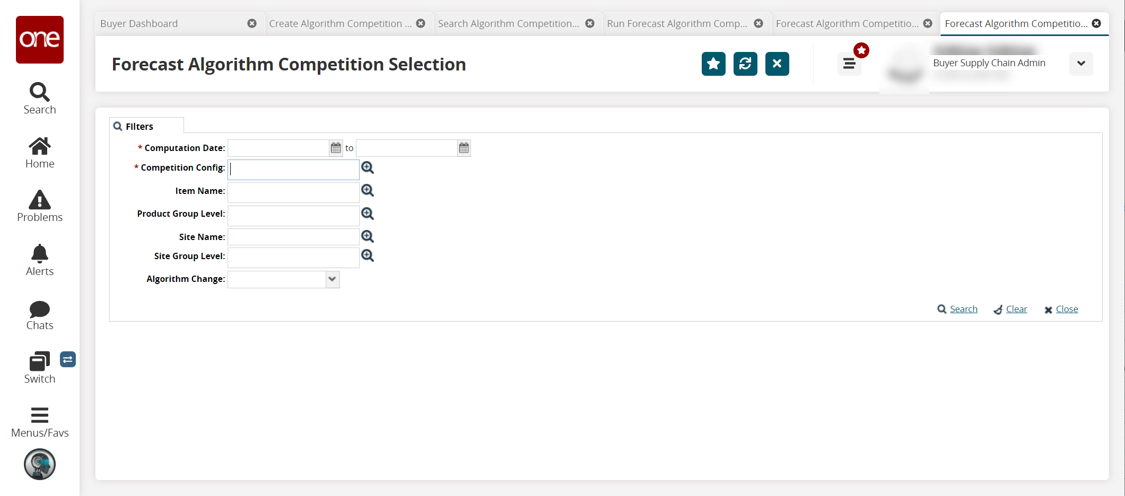This screenshot has width=1125, height=496.
Task: Open the Problems warning icon
Action: (40, 200)
